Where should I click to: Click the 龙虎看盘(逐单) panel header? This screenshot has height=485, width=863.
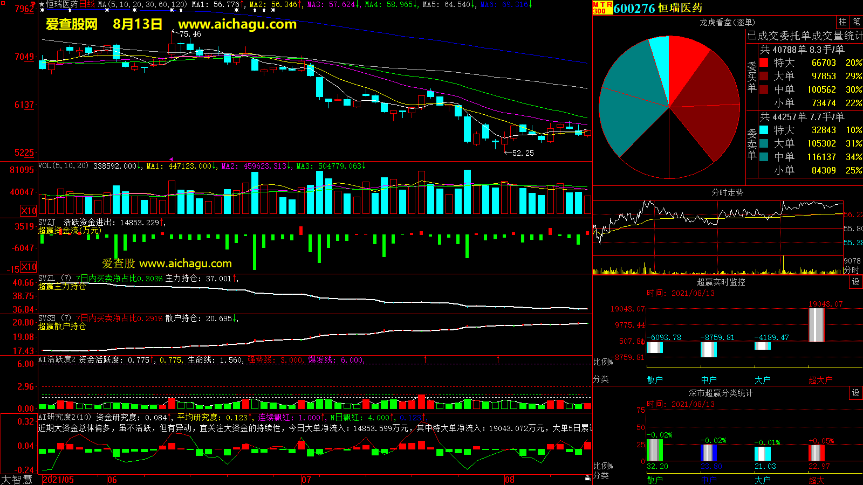(x=727, y=22)
